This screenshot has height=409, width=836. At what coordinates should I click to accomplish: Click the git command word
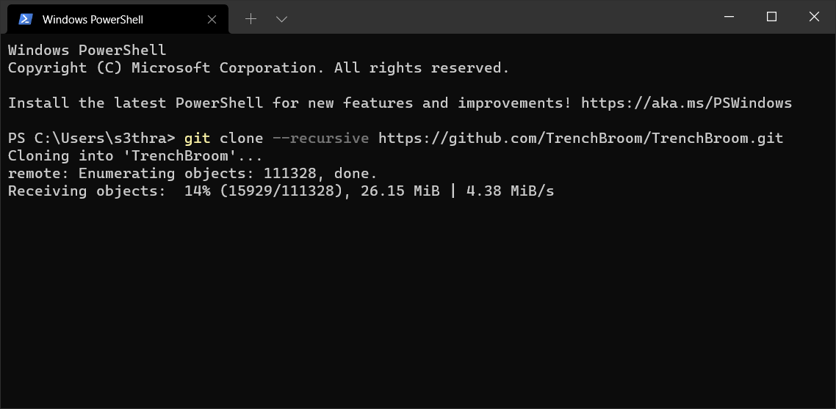coord(198,139)
